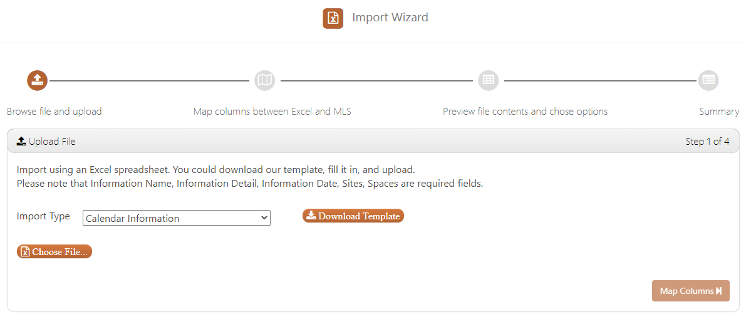
Task: Click the Import Wizard title text
Action: point(390,18)
